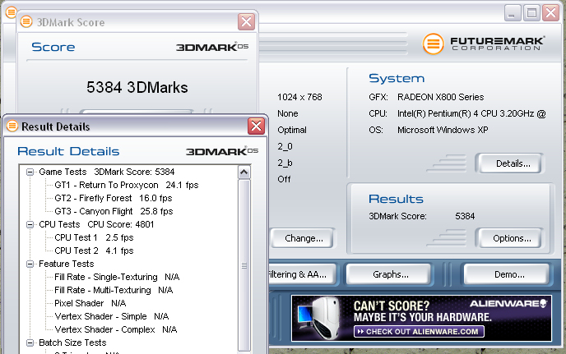This screenshot has width=566, height=354.
Task: Select CPU Test 2 row
Action: pyautogui.click(x=94, y=251)
